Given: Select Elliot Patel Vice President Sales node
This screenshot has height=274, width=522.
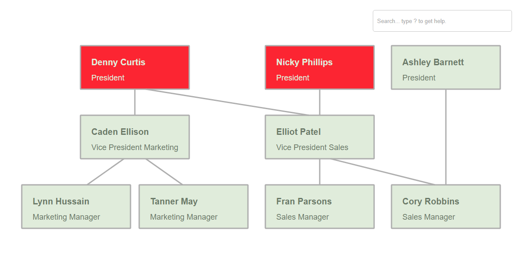Looking at the screenshot, I should tap(320, 137).
